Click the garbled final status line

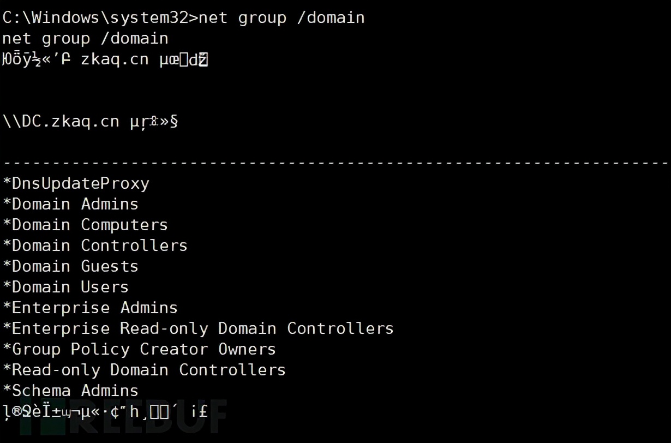(x=105, y=411)
